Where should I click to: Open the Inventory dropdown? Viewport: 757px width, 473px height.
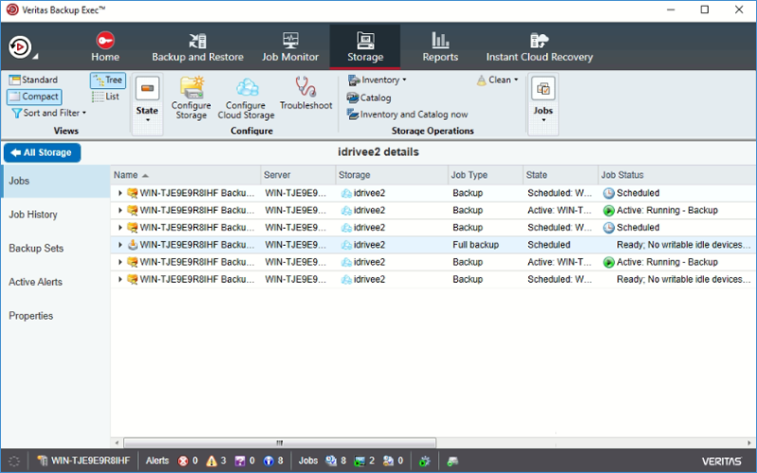tap(377, 80)
